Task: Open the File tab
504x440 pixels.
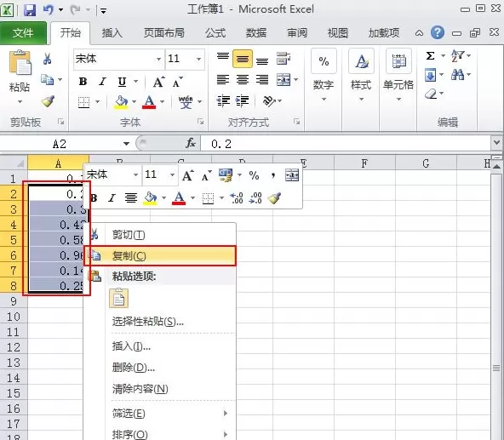Action: coord(23,33)
